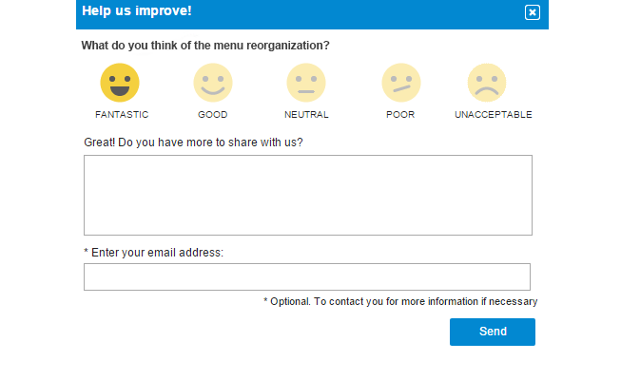Click the 'Enter your email address' label
621x380 pixels.
(x=153, y=253)
